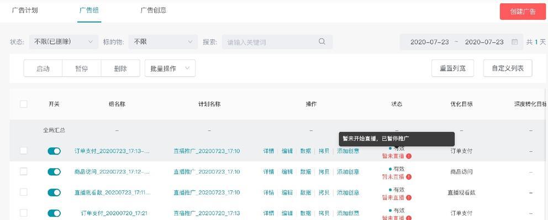Viewport: 548px width, 220px height.
Task: Click the 删除 button
Action: (120, 68)
